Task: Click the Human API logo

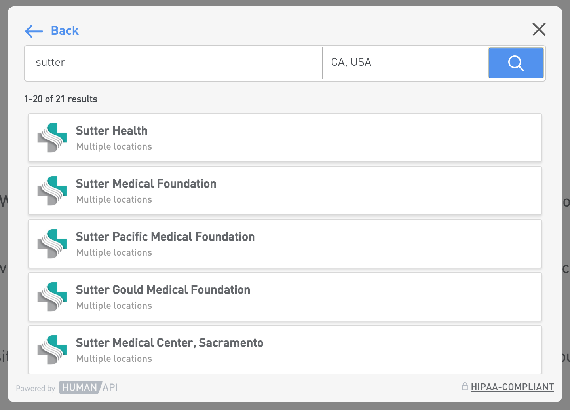Action: point(89,387)
